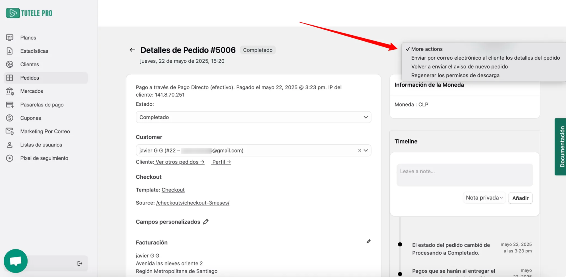Click the Región Metropolitana de Santiago line

click(x=177, y=271)
